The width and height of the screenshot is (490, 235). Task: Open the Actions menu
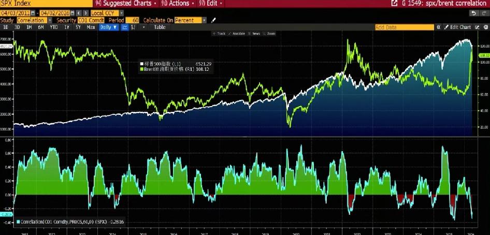click(178, 4)
